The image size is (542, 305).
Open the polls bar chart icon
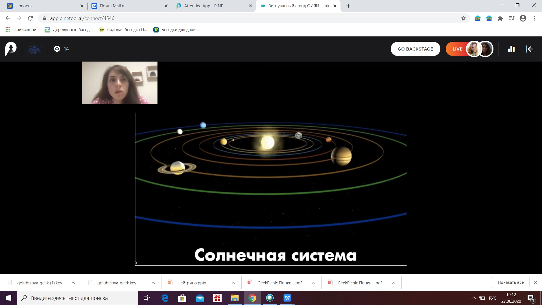coord(511,49)
